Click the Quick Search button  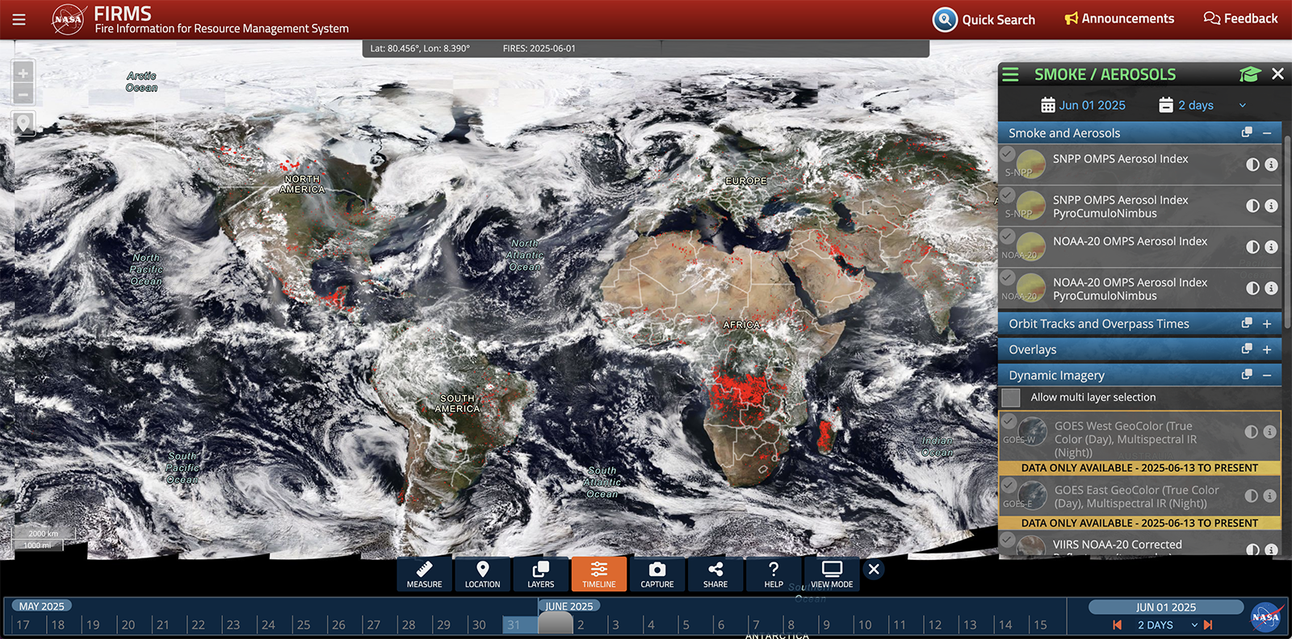(984, 19)
